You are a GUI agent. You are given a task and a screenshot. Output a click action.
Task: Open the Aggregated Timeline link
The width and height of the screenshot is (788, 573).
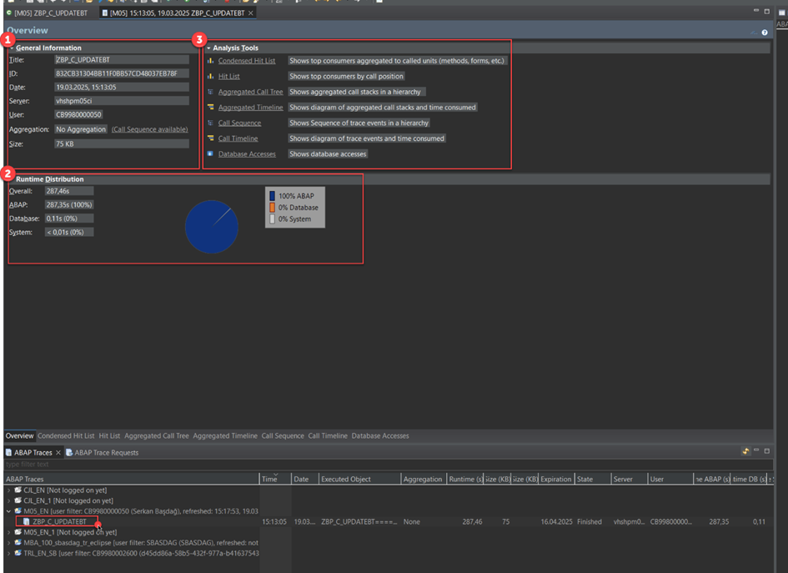click(x=250, y=108)
